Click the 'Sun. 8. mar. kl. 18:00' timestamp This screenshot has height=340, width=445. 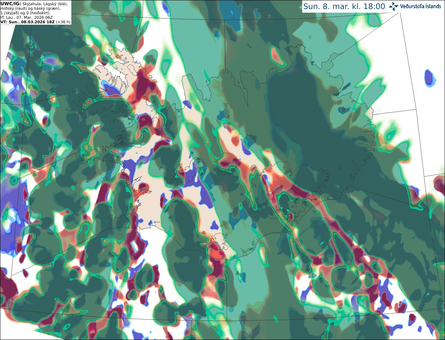point(344,7)
